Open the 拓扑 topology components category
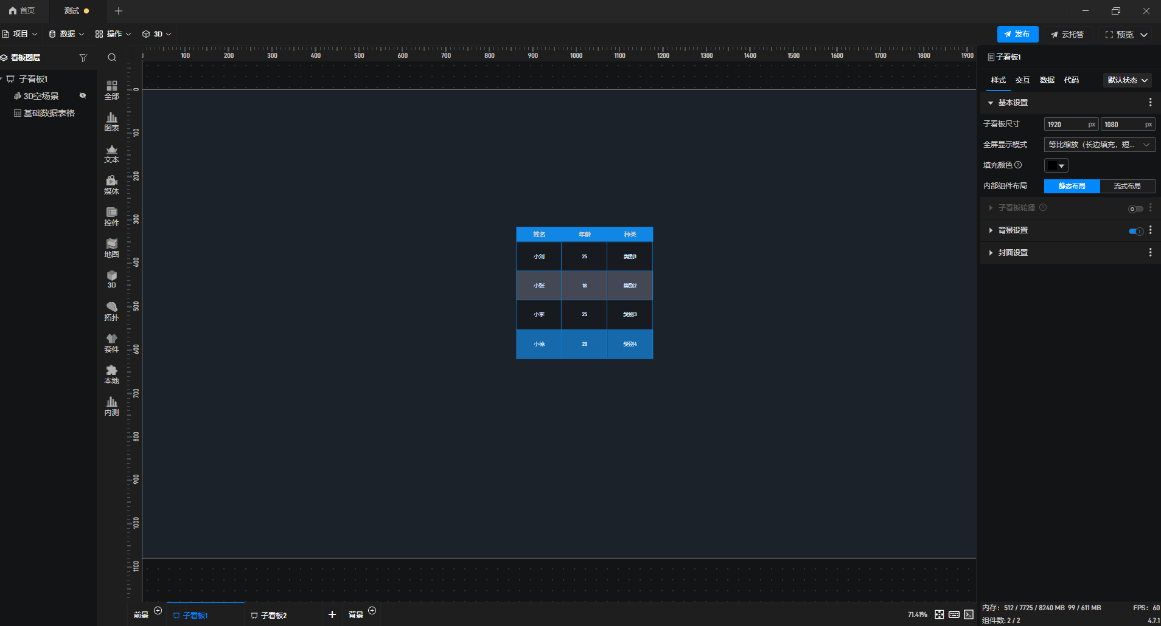 [x=111, y=311]
